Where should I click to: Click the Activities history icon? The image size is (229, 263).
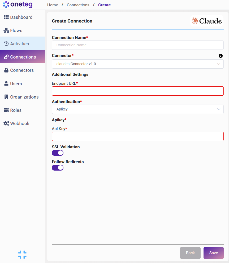pos(6,44)
